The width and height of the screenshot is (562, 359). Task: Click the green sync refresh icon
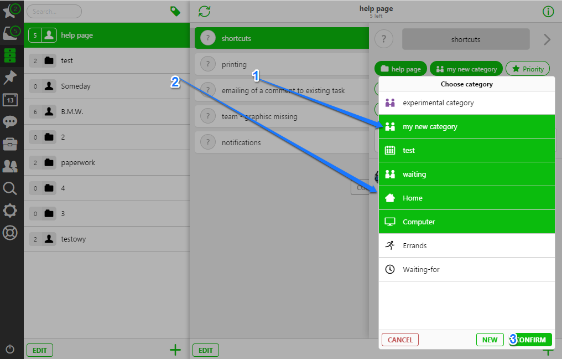click(x=204, y=11)
